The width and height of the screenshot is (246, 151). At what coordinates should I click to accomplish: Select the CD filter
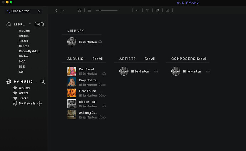pyautogui.click(x=21, y=72)
